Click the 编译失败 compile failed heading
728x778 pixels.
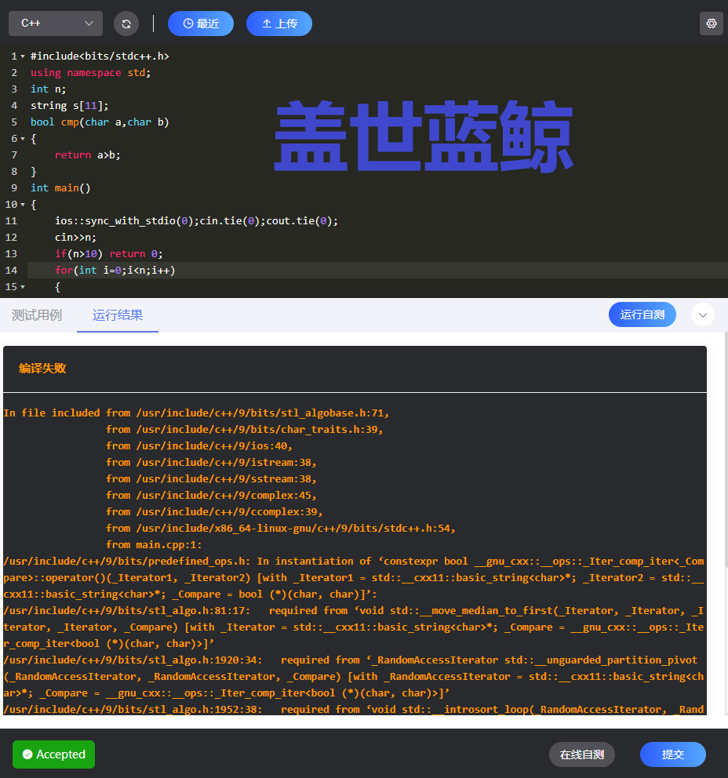42,368
